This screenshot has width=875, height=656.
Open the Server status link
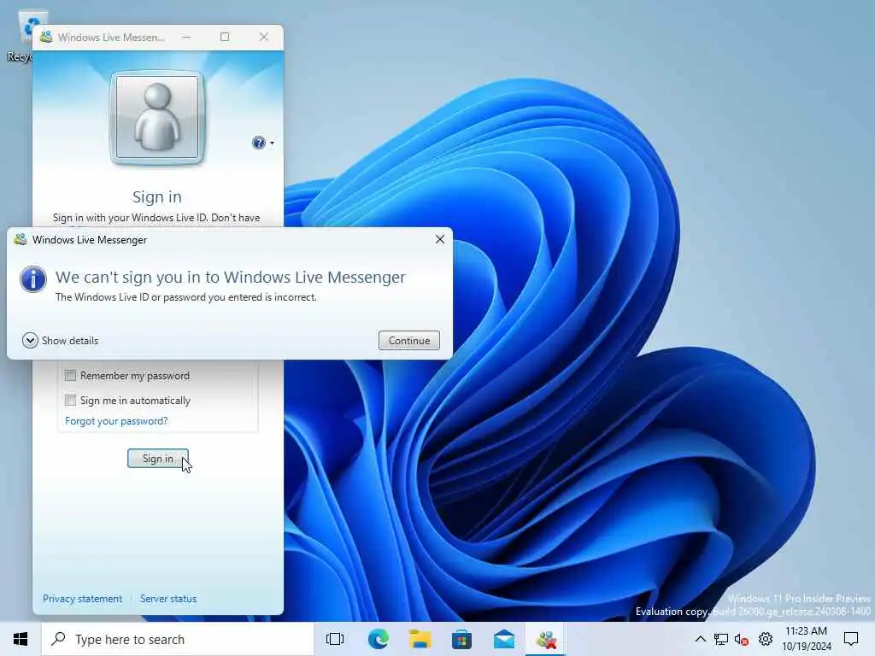pos(168,599)
